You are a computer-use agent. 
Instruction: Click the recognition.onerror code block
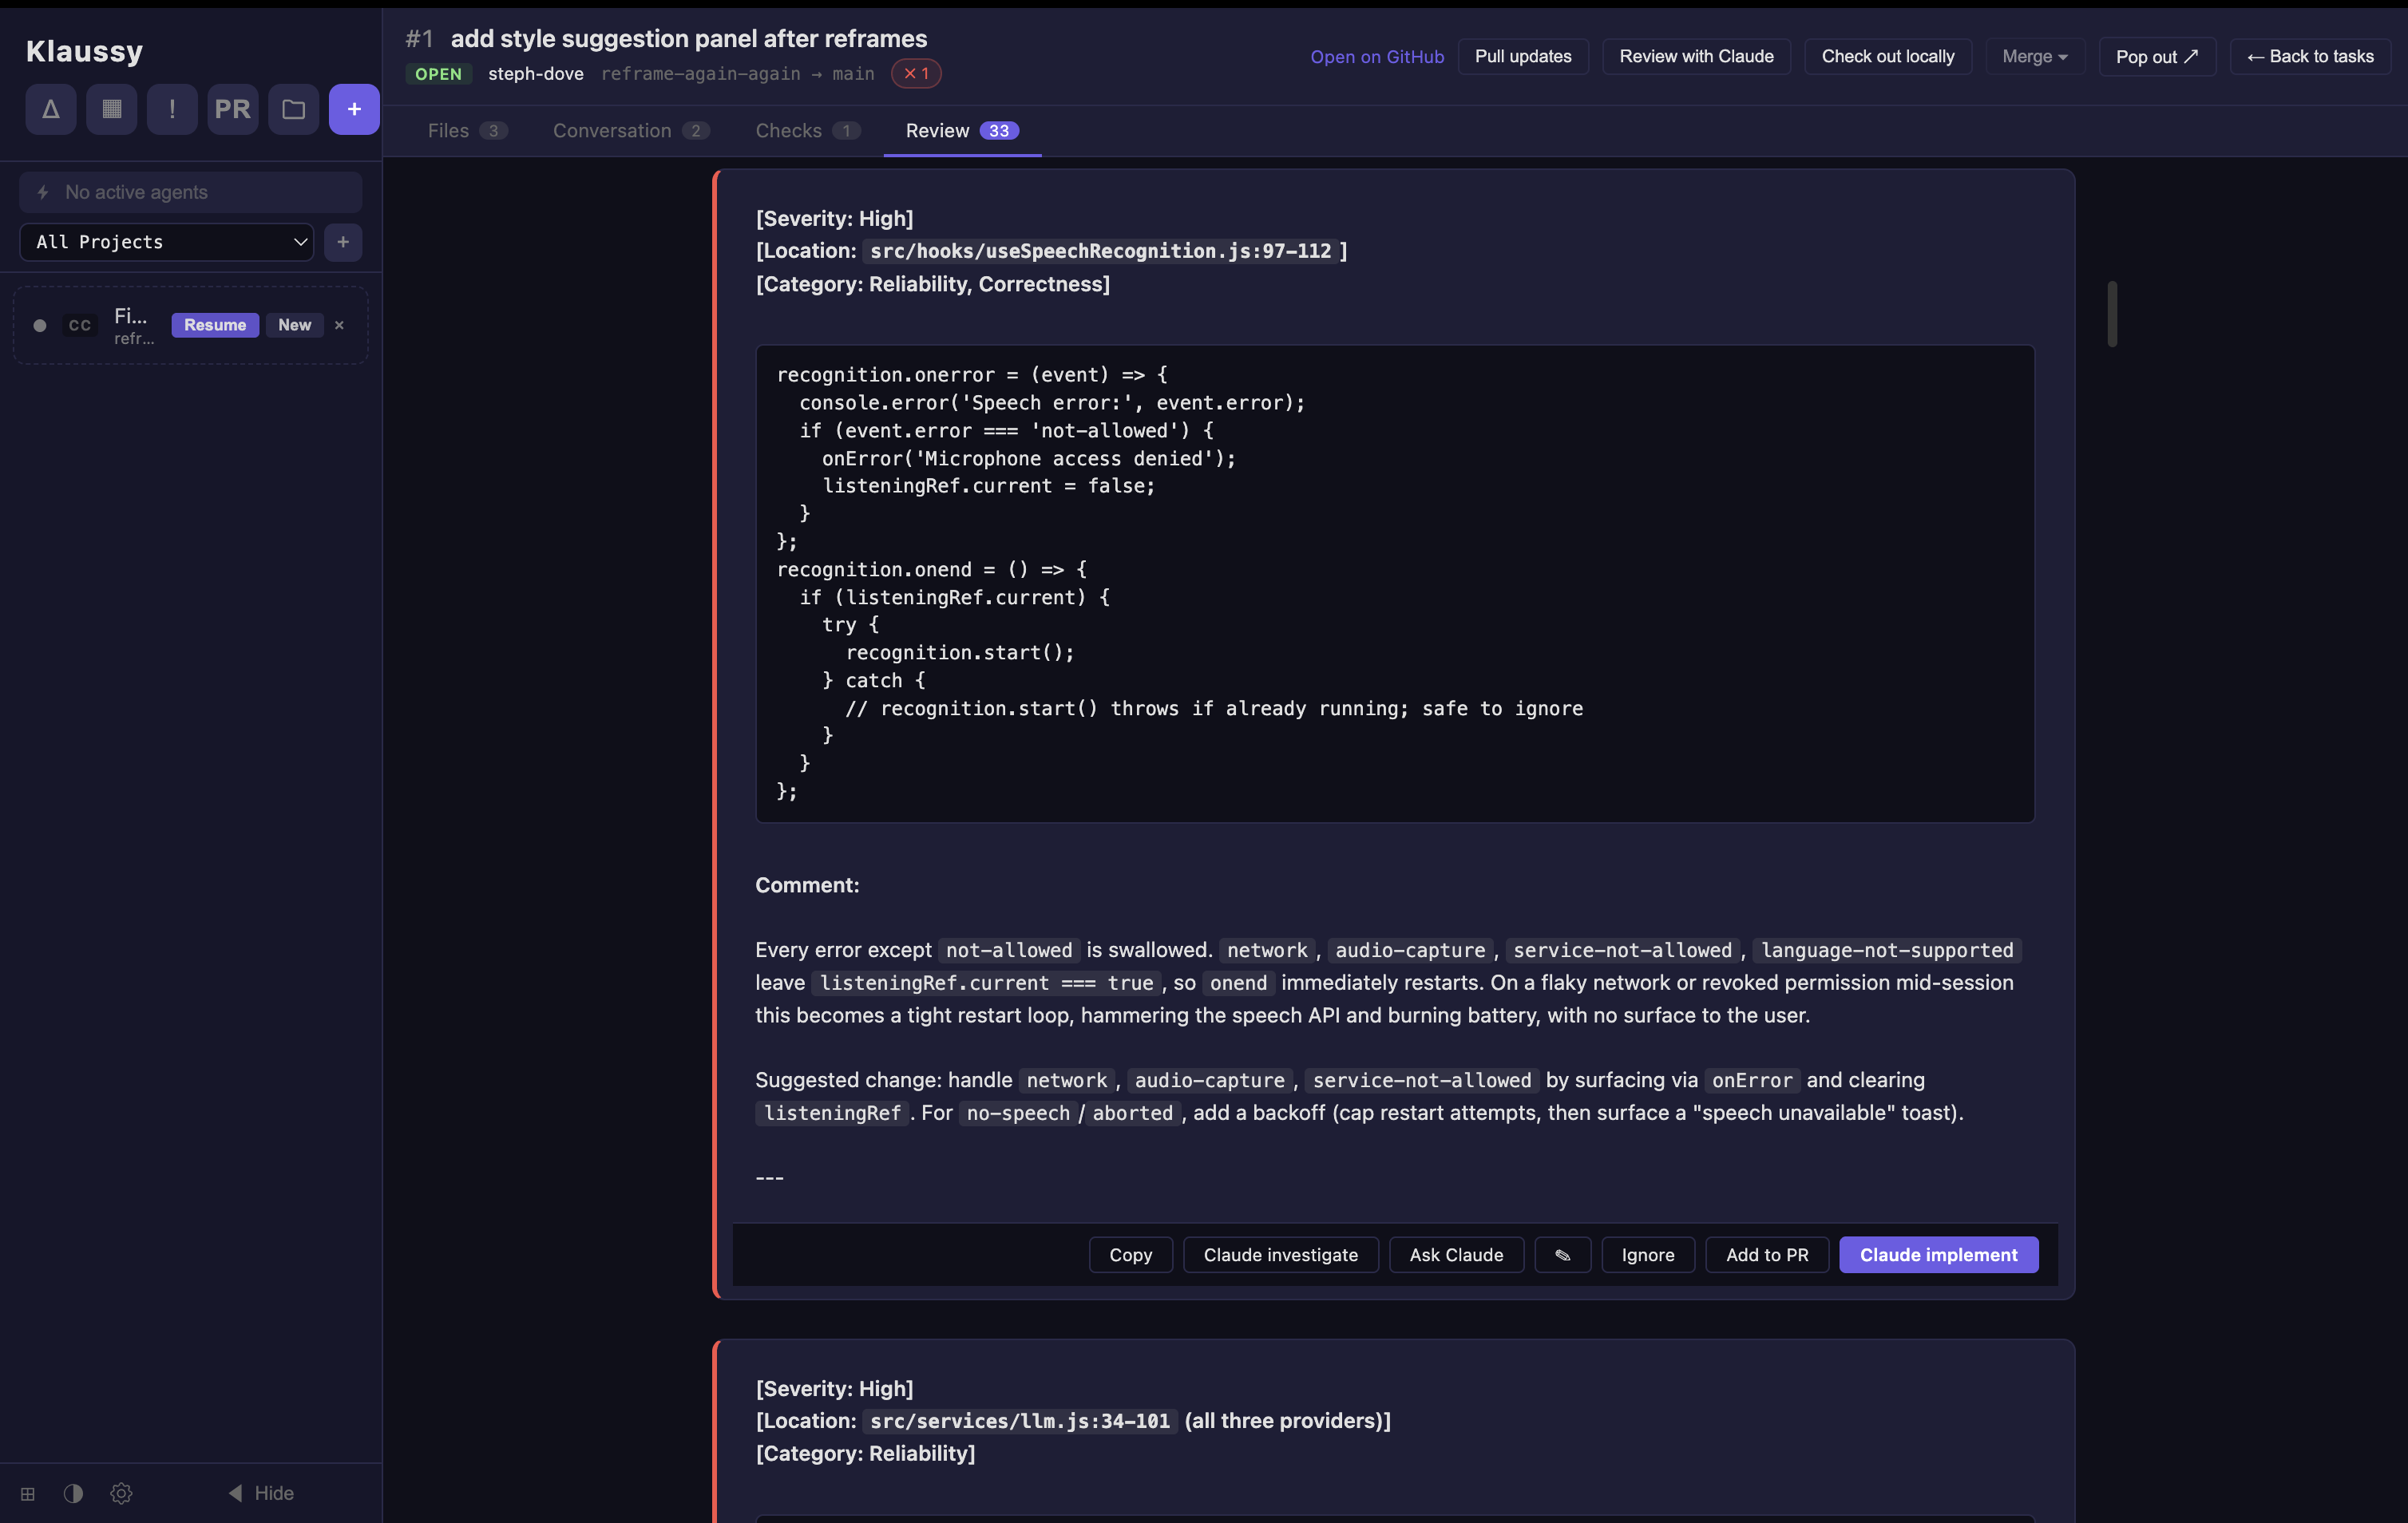tap(1394, 584)
